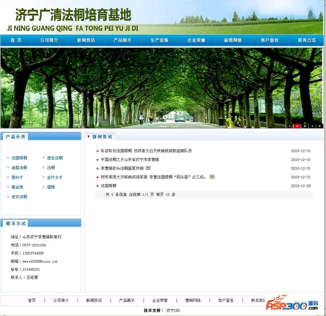Select mobile number 13563744895

[x=33, y=253]
